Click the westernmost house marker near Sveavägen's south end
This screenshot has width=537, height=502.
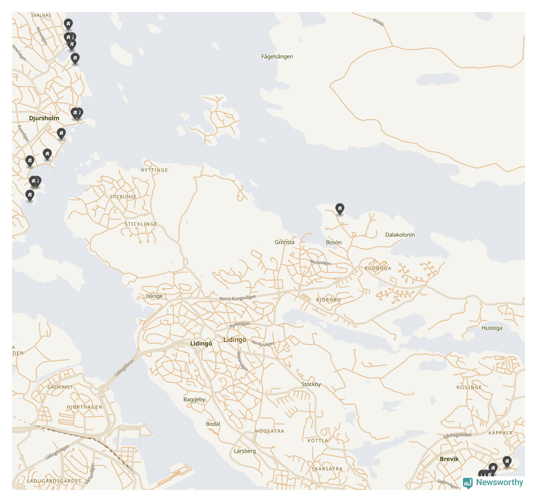tap(30, 161)
